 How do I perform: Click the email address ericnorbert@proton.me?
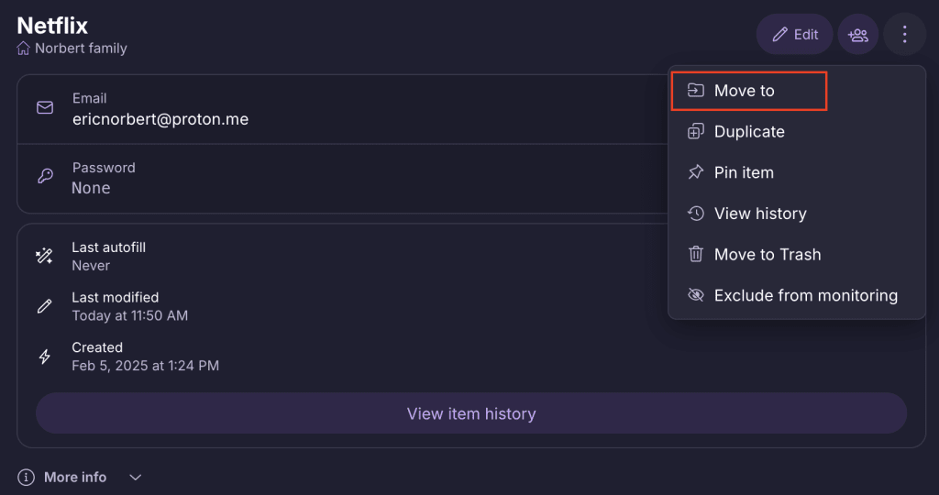pyautogui.click(x=160, y=119)
